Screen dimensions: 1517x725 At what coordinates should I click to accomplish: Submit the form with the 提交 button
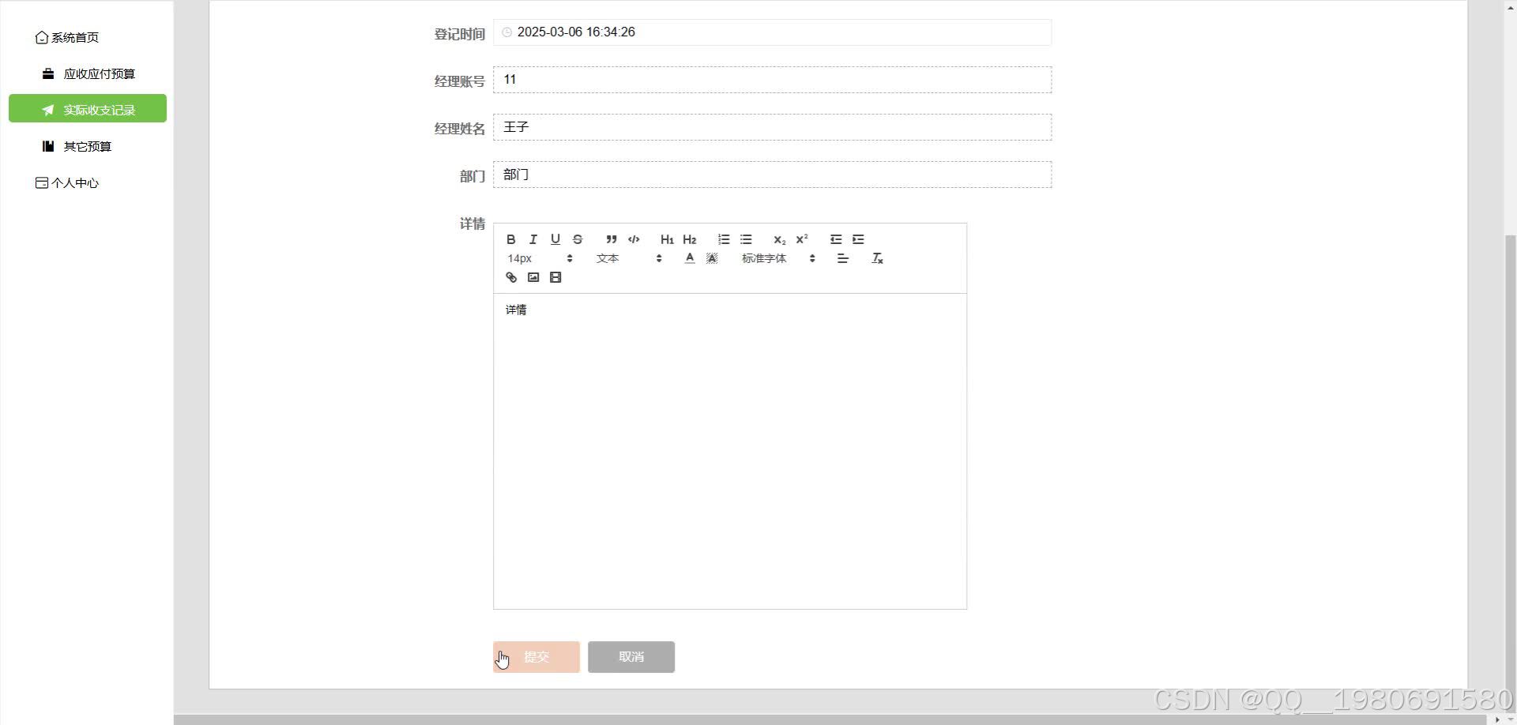point(536,656)
